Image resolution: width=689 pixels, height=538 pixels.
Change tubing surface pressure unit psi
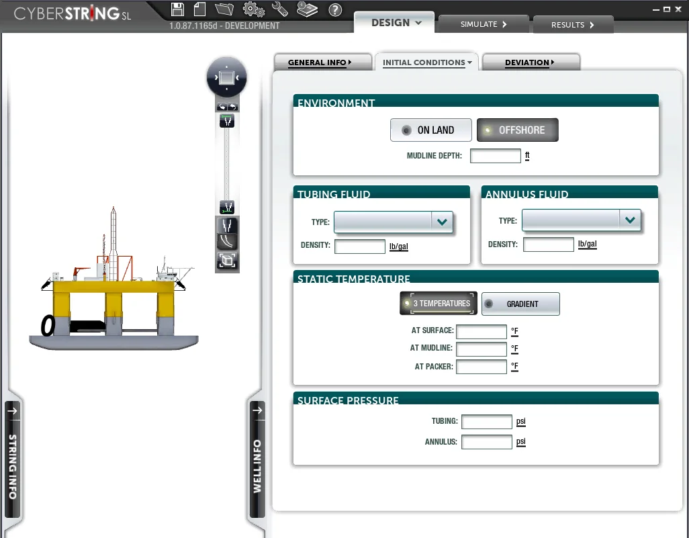(x=520, y=421)
